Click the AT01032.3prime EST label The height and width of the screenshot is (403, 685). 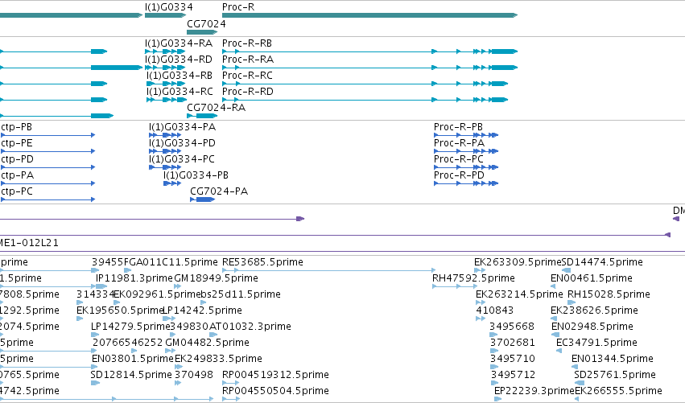click(250, 327)
